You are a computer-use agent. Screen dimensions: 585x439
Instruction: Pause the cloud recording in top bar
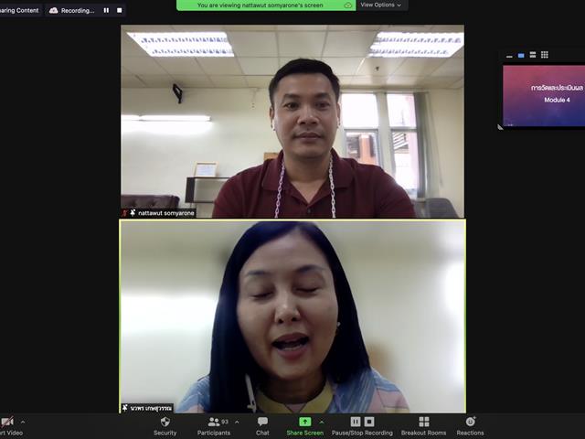coord(106,10)
